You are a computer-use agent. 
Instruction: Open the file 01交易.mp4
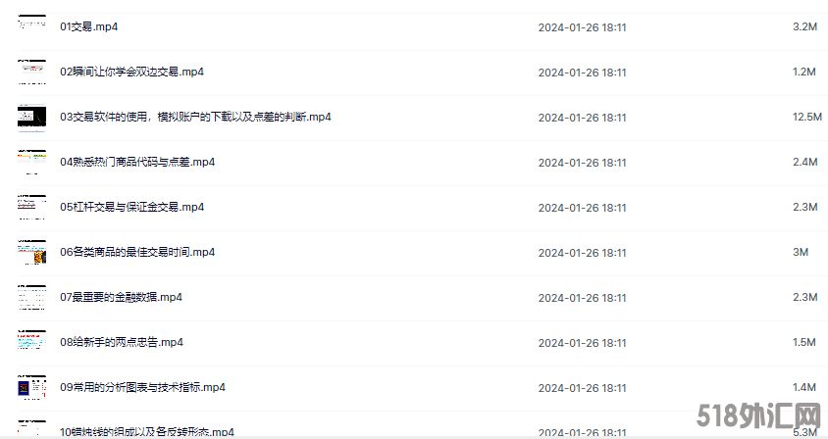[x=88, y=26]
